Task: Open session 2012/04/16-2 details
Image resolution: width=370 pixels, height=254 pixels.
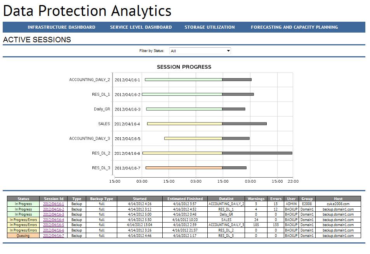Action: coord(54,209)
